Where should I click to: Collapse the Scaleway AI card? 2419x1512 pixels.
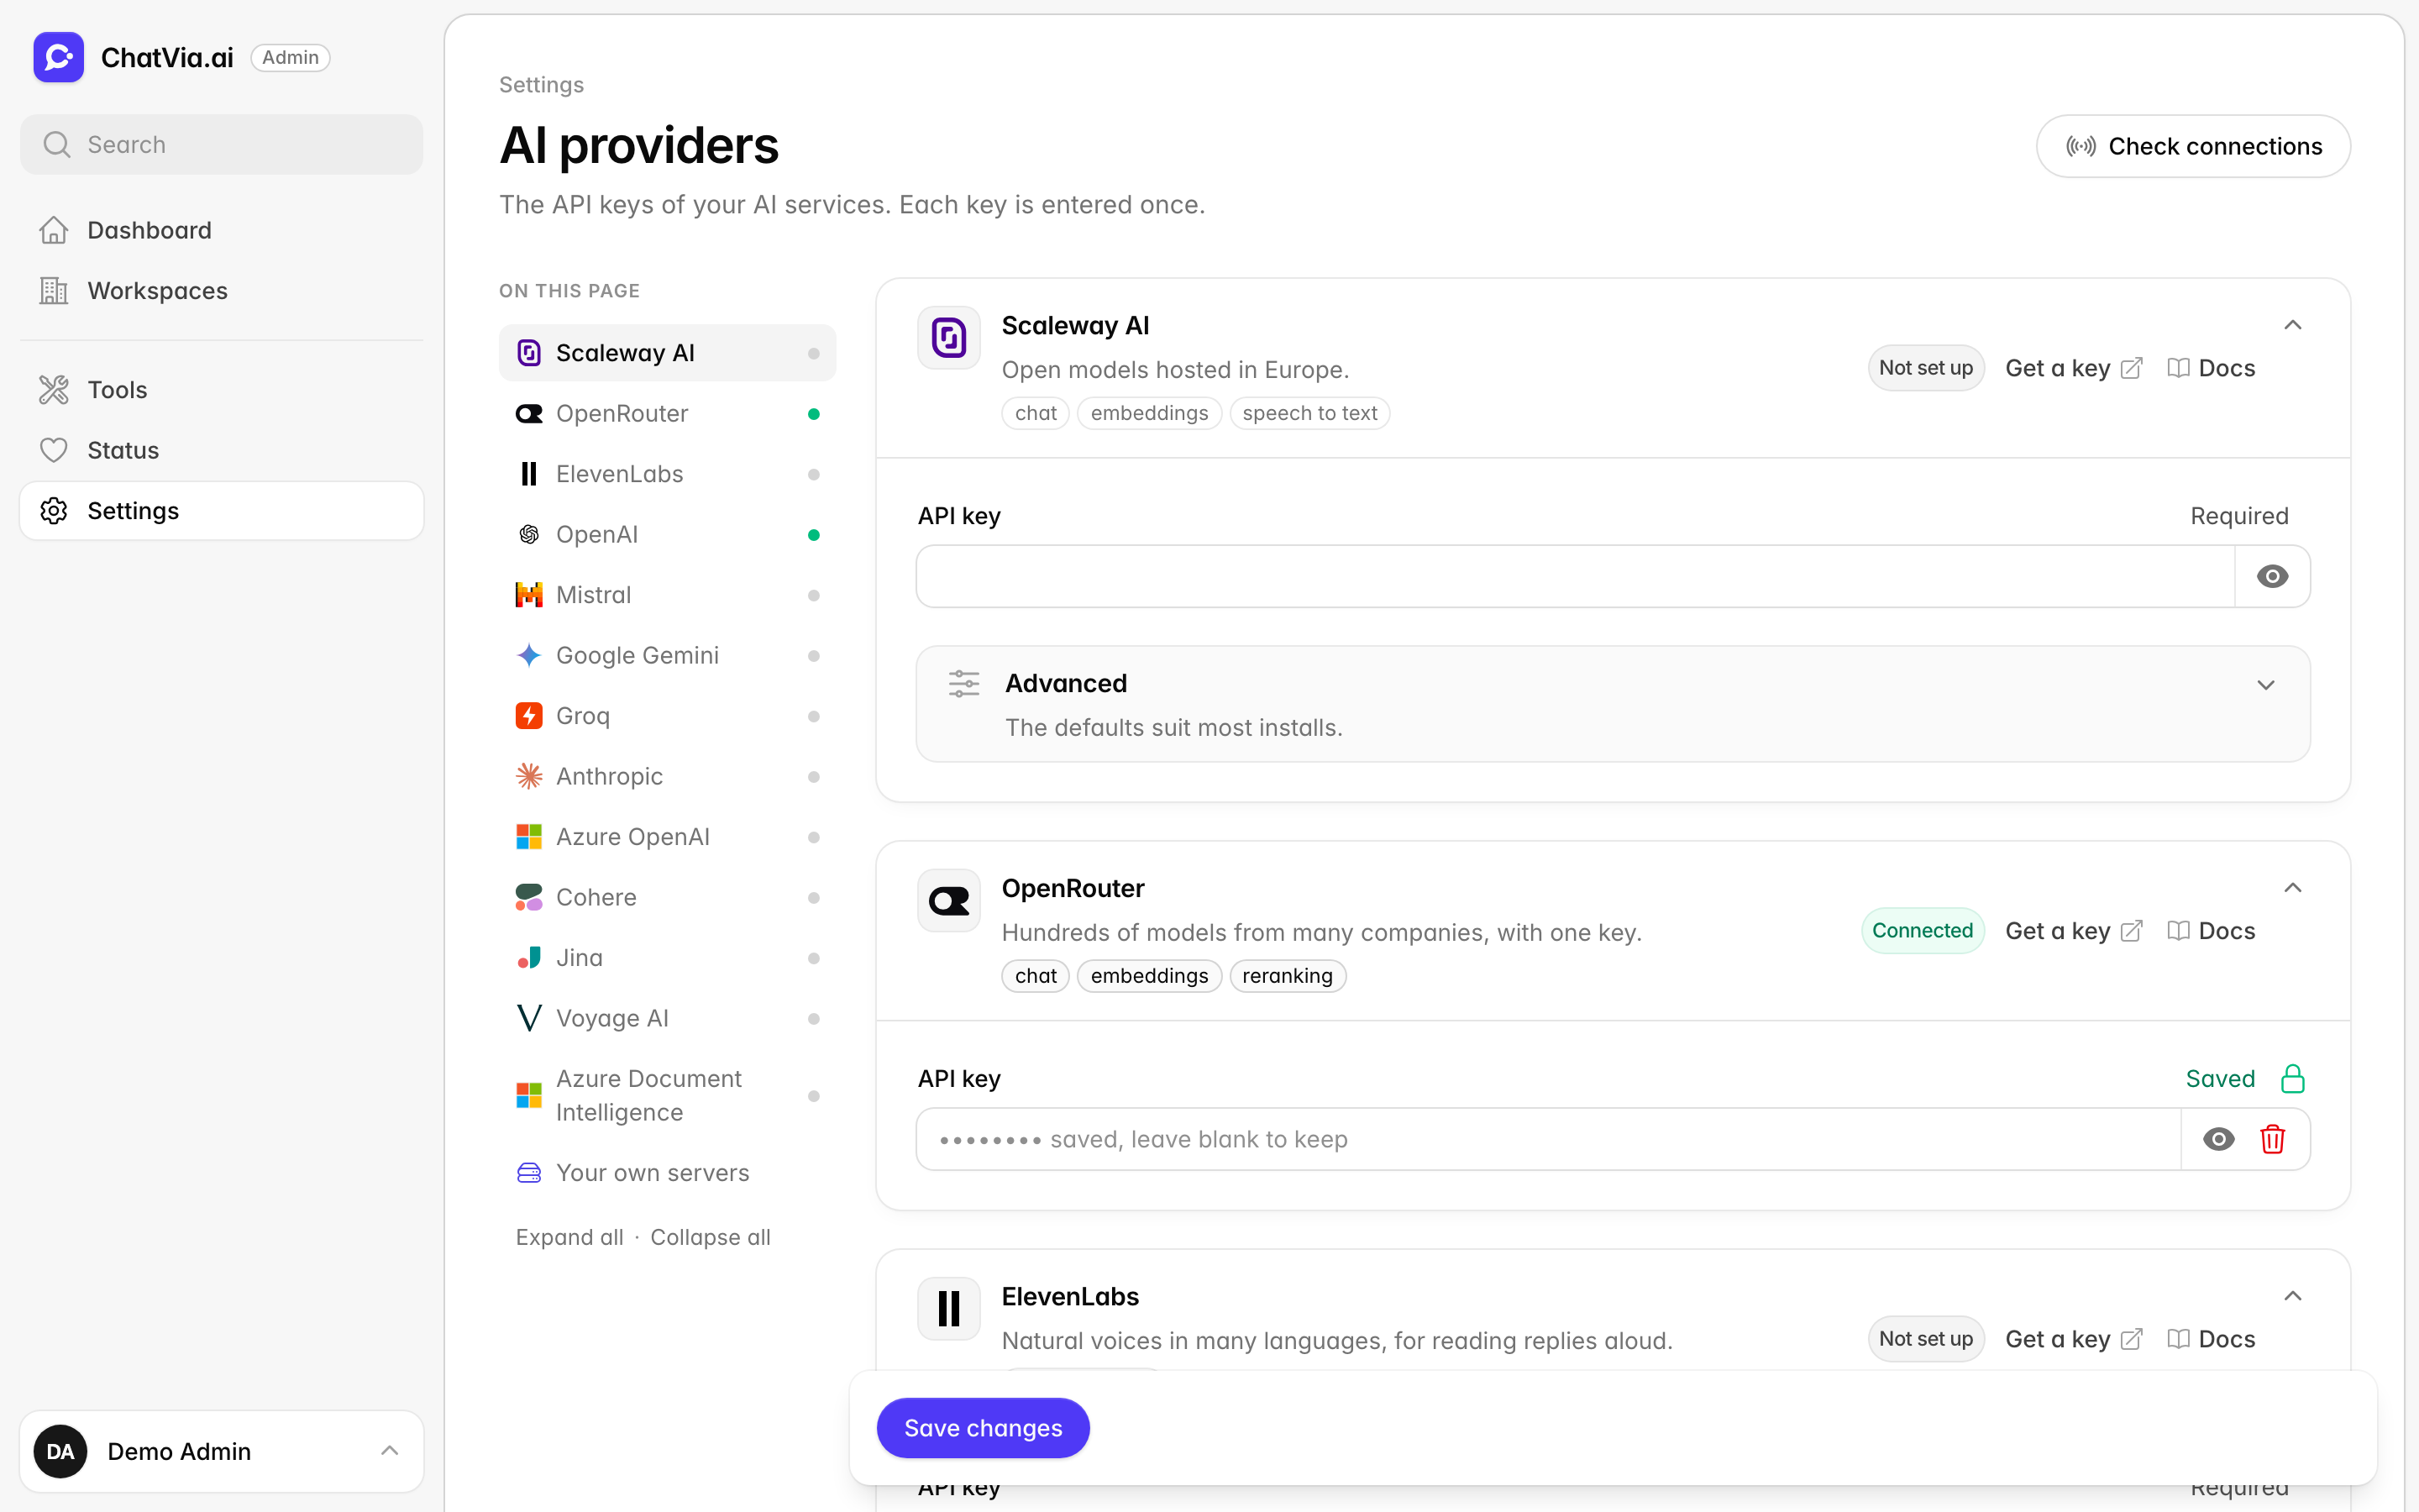click(x=2292, y=325)
